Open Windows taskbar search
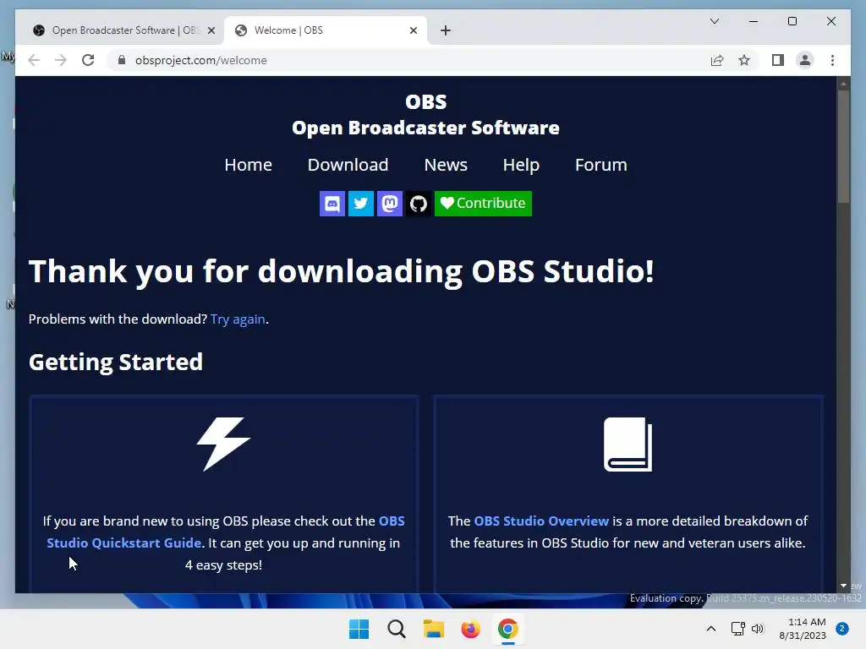This screenshot has width=866, height=649. tap(396, 629)
